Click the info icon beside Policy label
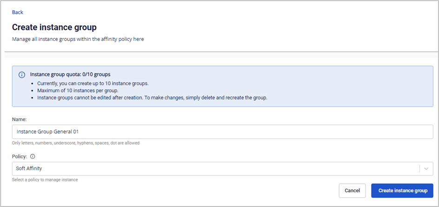The image size is (439, 207). (x=33, y=156)
